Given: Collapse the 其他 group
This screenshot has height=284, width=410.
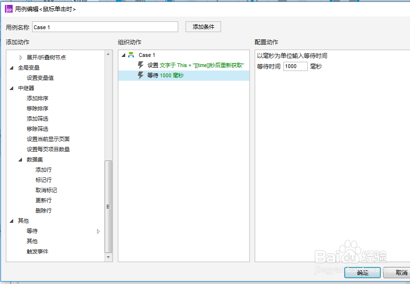Looking at the screenshot, I should coord(11,220).
